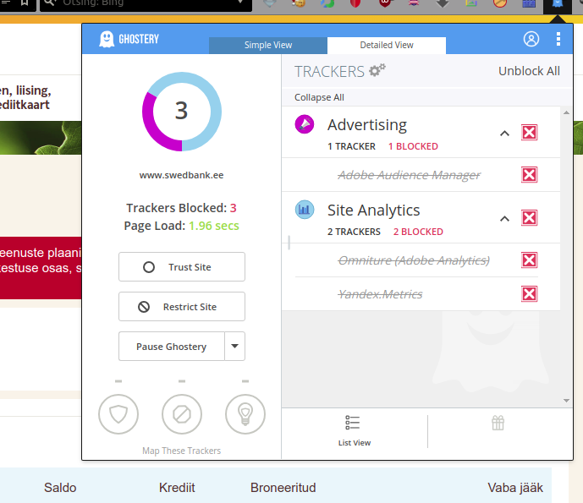
Task: Click the Site Analytics chart icon
Action: [x=305, y=210]
